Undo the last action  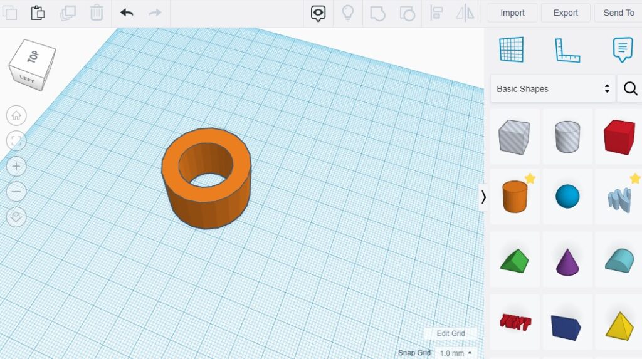coord(127,13)
